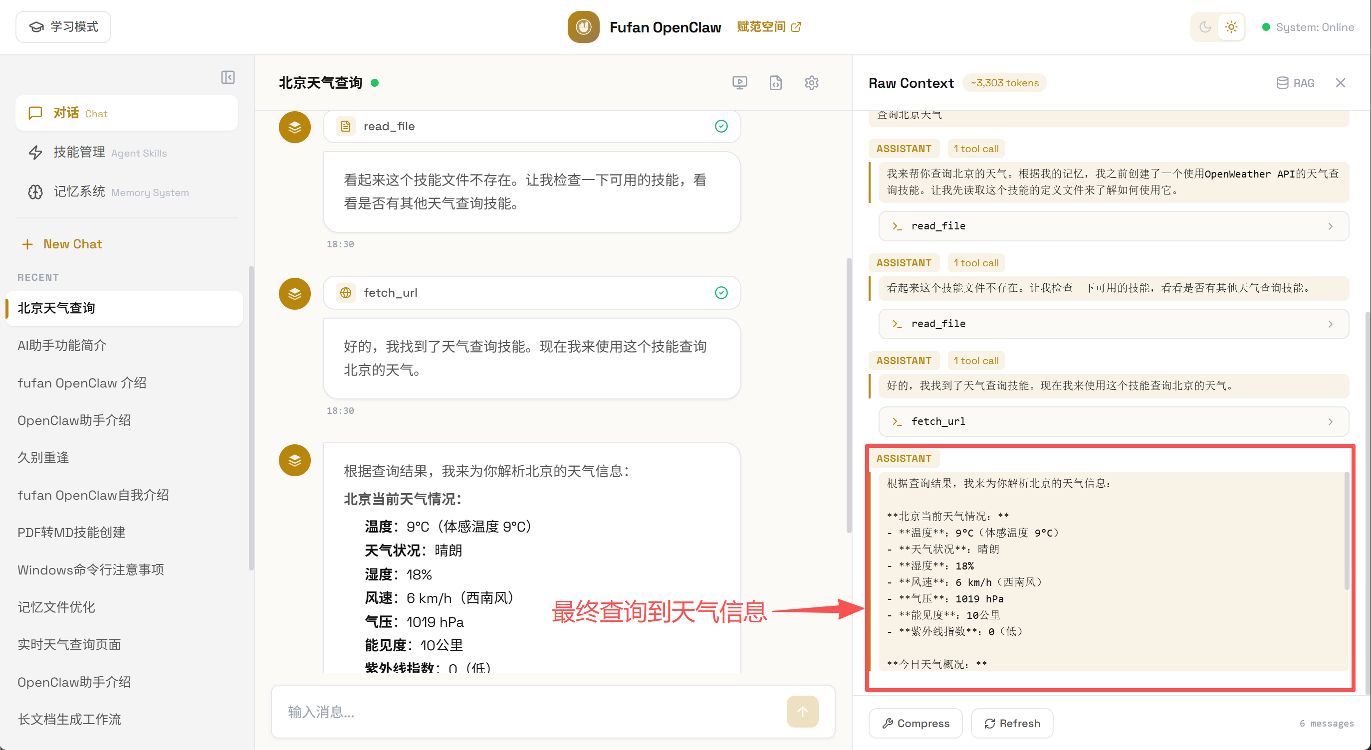This screenshot has width=1371, height=750.
Task: Click the brain memory system icon
Action: pos(35,191)
